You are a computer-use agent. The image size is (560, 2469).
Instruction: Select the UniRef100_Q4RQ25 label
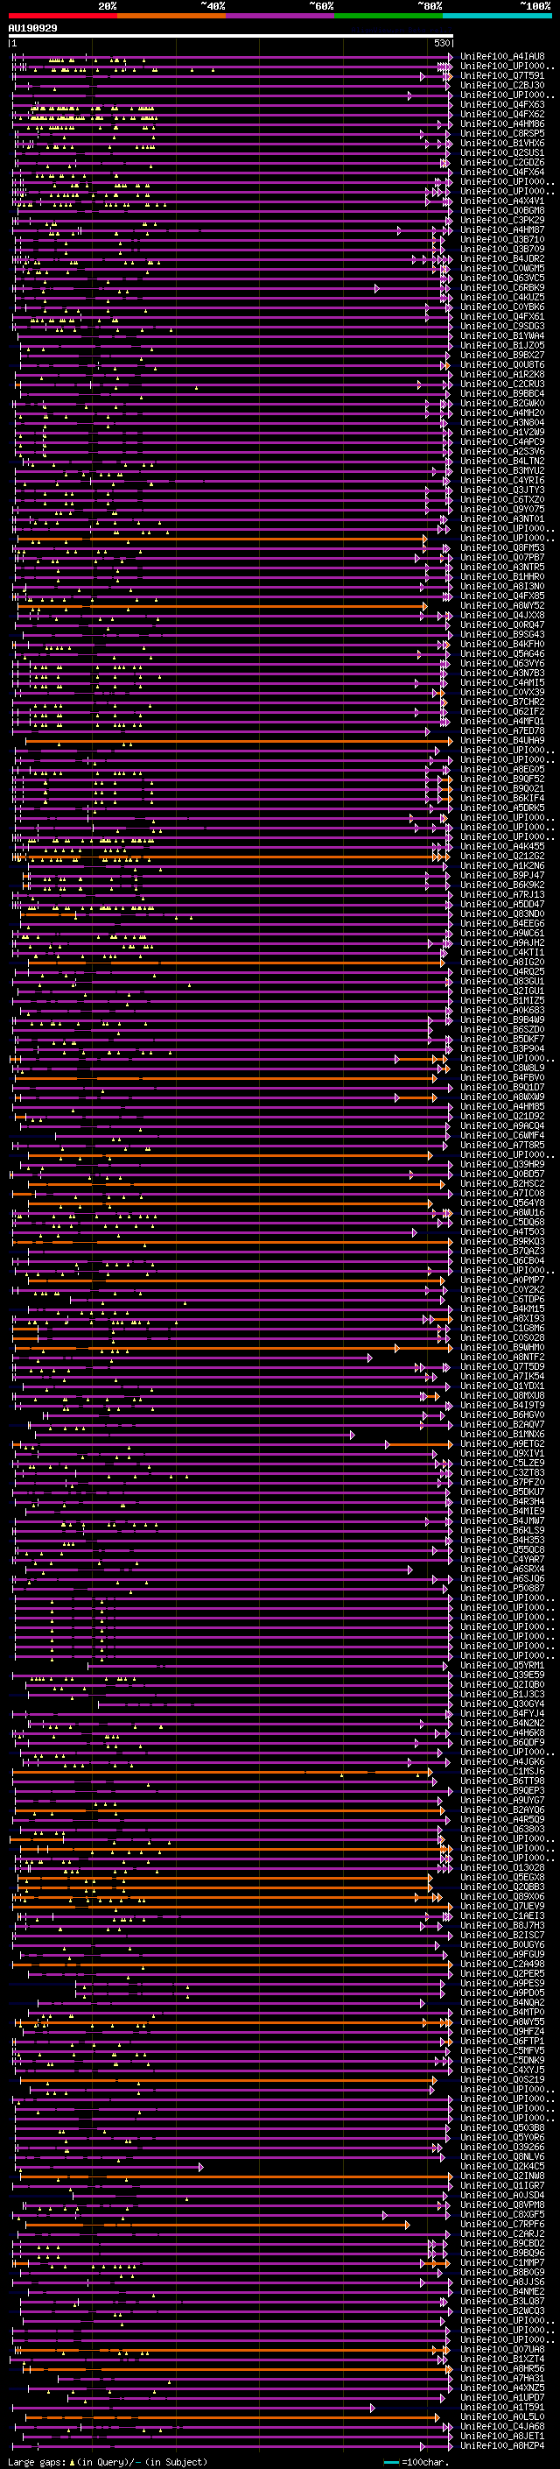coord(502,972)
